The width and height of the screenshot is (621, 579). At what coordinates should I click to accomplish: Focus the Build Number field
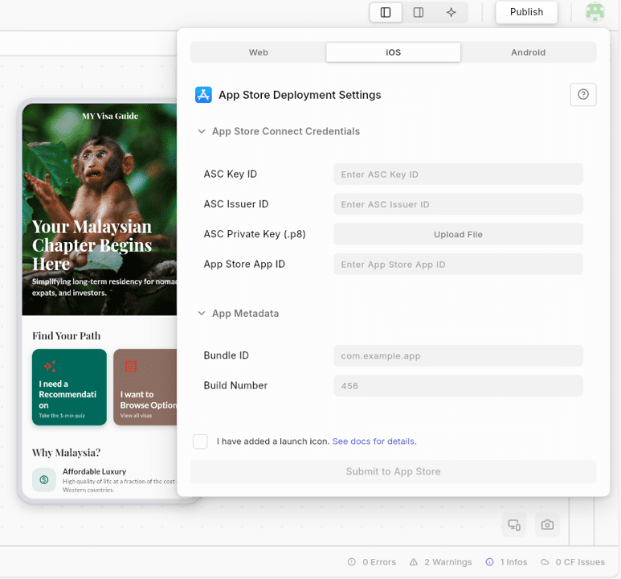pyautogui.click(x=458, y=385)
